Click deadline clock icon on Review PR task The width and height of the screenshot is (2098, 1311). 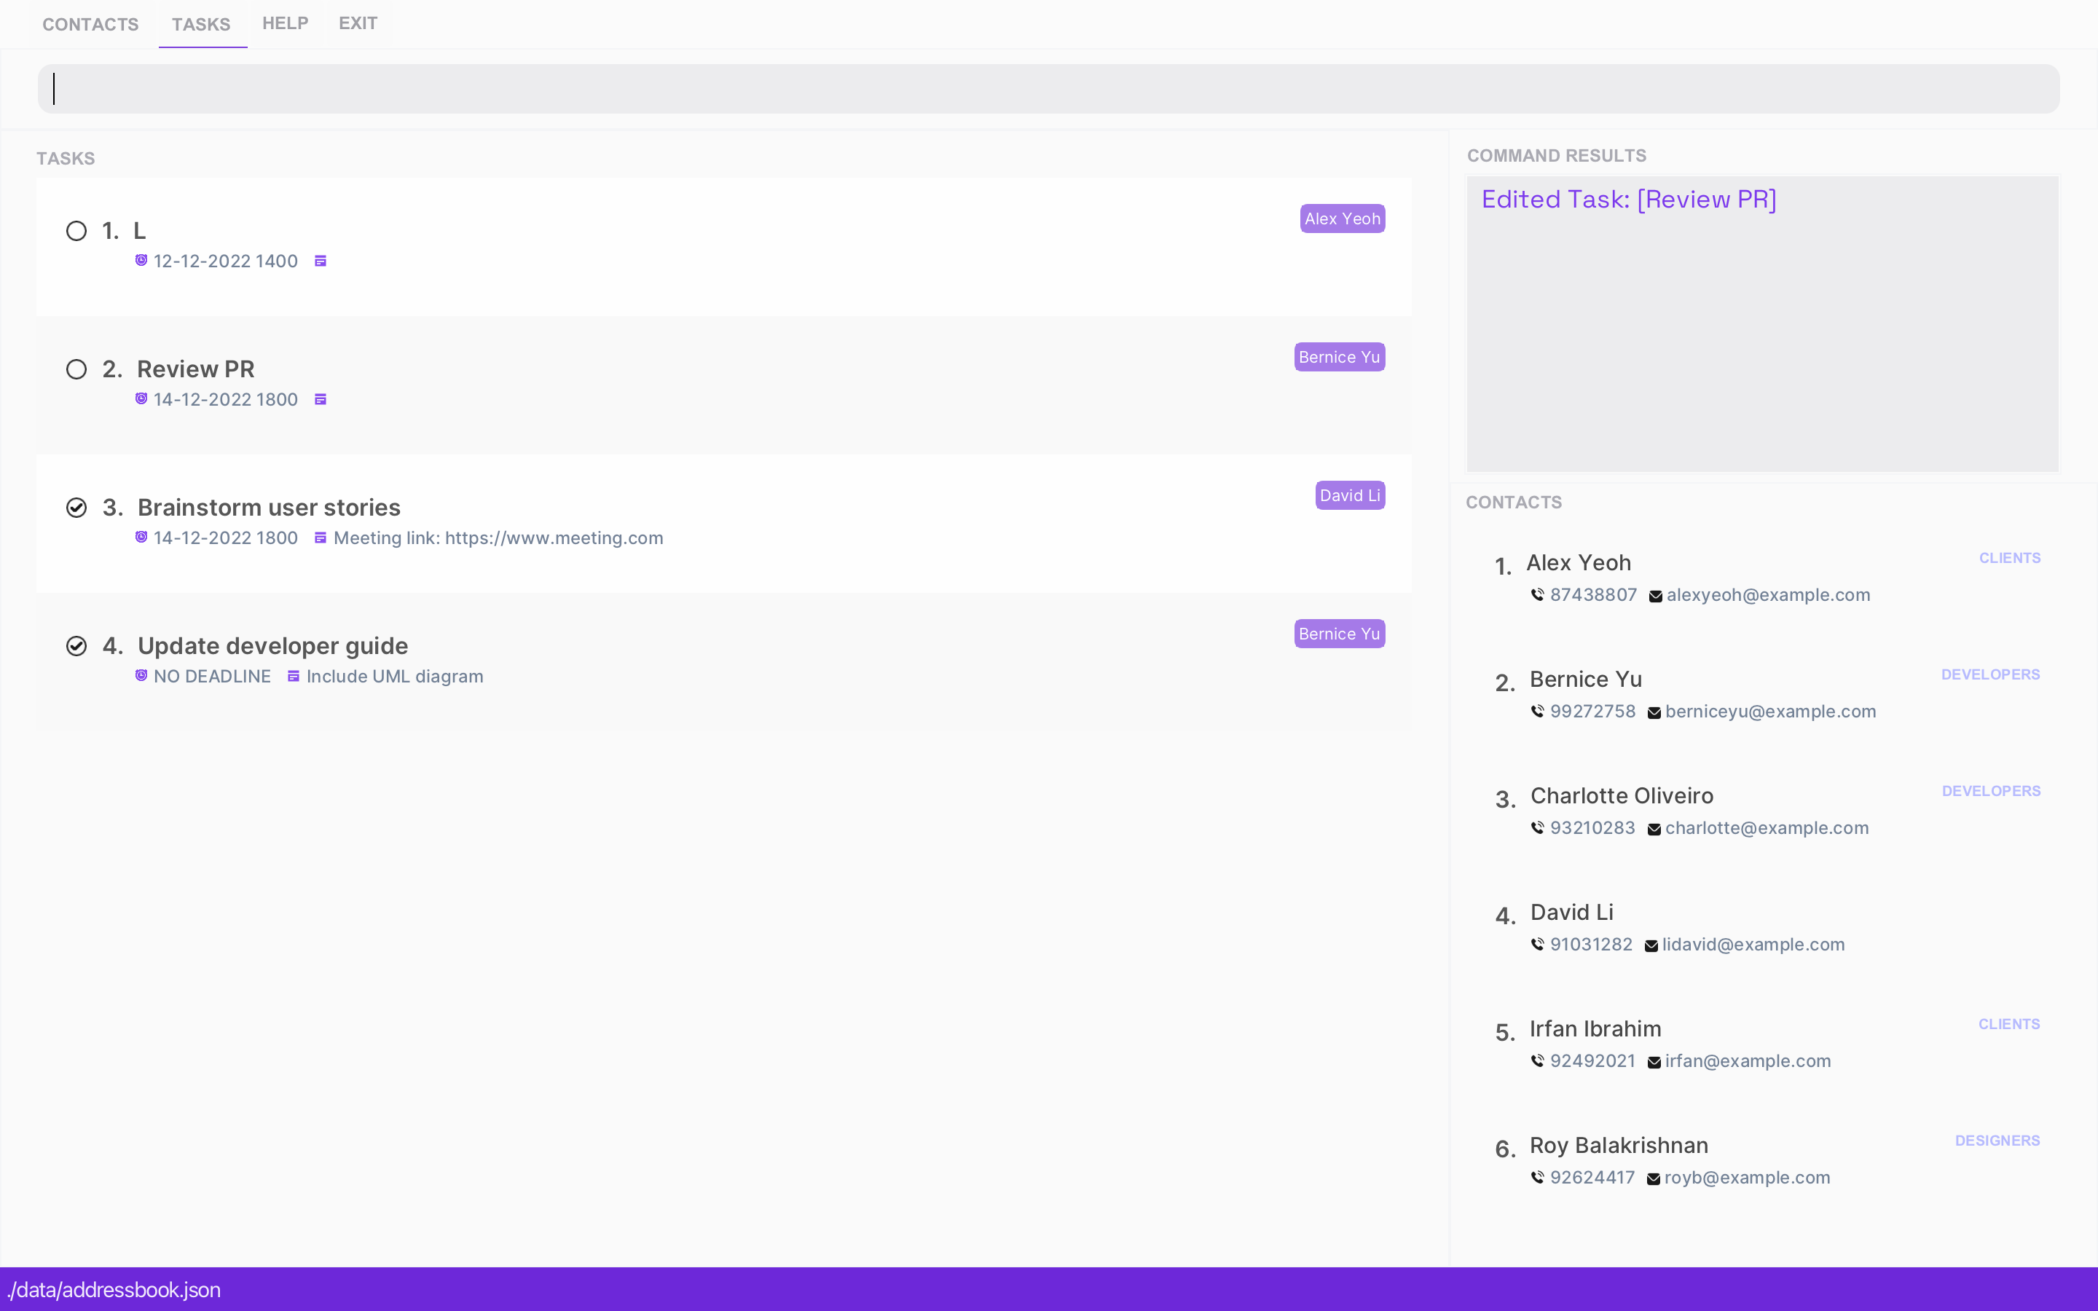pyautogui.click(x=141, y=399)
